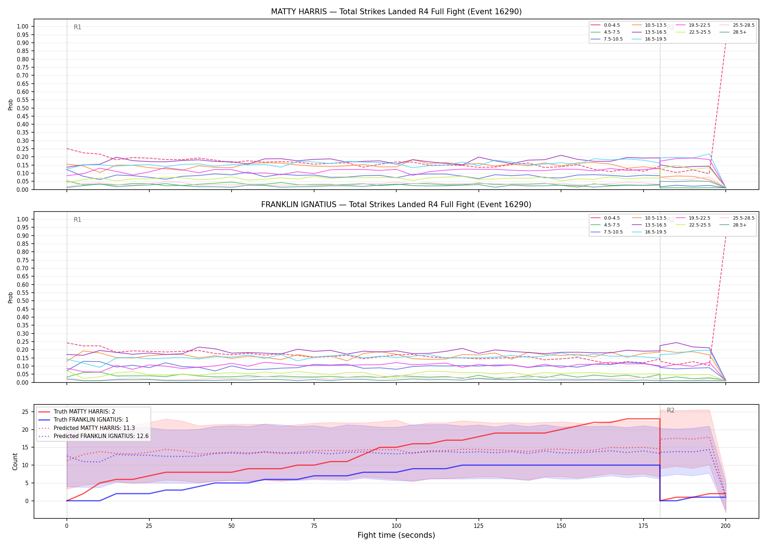Click the 'Truth FRANKLIN IGNATIUS: 1' legend entry
Screen dimensions: 767x548
(84, 420)
